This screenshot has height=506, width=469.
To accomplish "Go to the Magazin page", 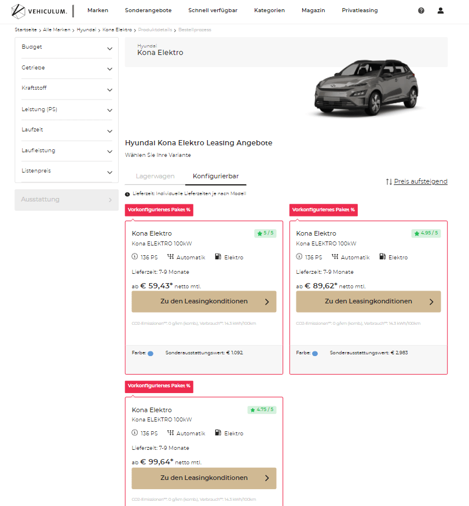I will pos(313,10).
